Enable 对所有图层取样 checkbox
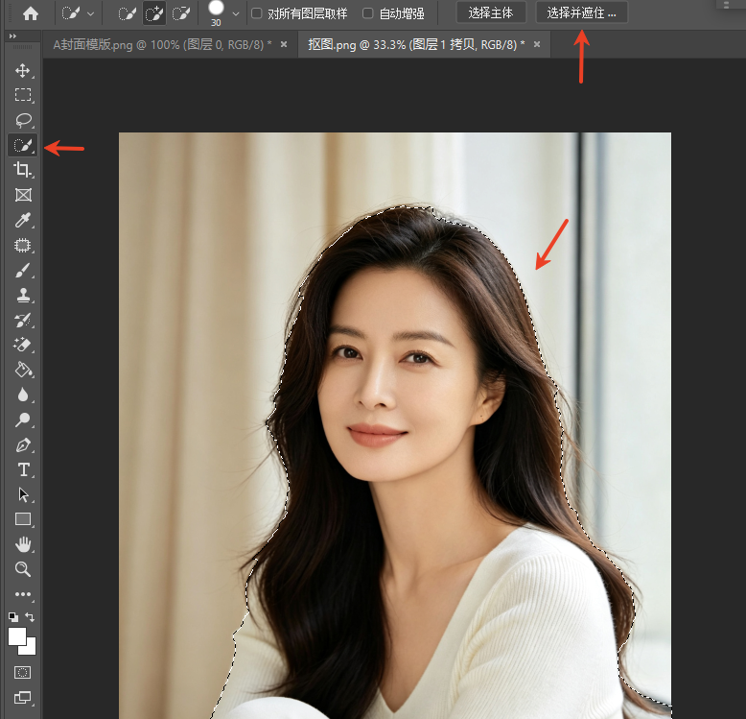746x719 pixels. pyautogui.click(x=256, y=13)
